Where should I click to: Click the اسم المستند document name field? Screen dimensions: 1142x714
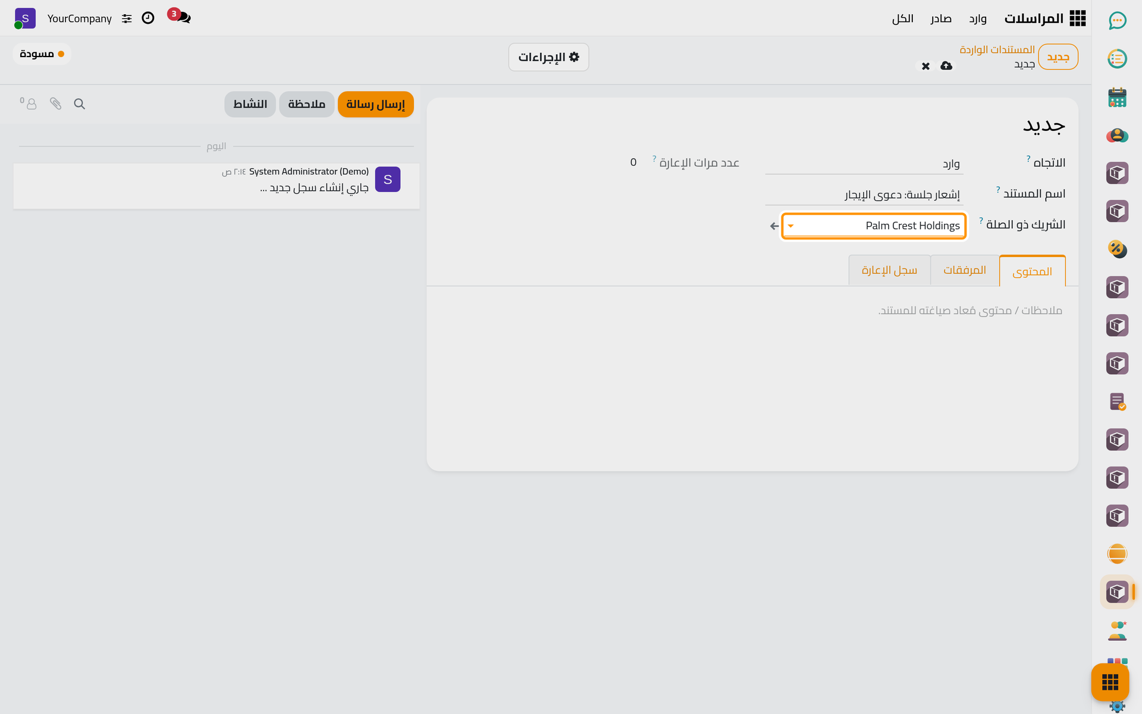(864, 195)
